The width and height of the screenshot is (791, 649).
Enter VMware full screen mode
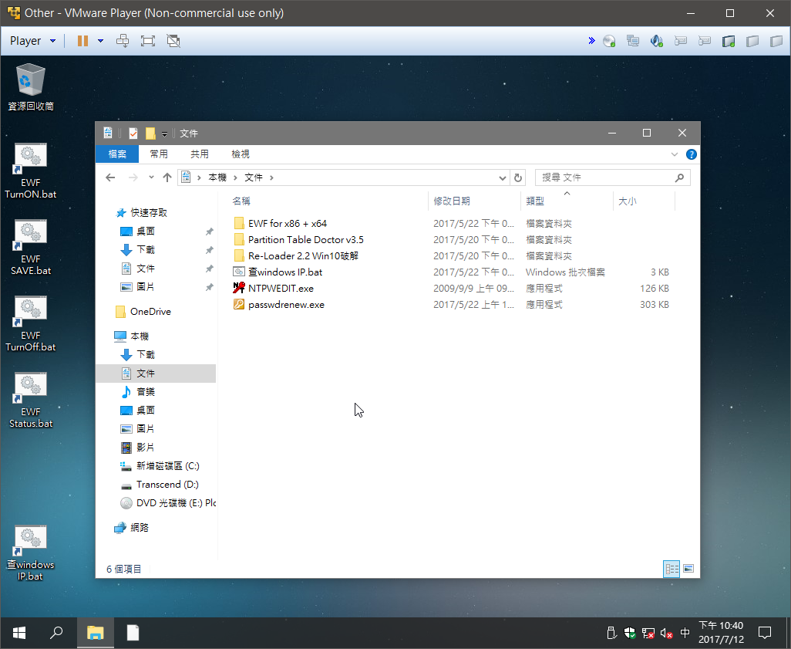[148, 41]
